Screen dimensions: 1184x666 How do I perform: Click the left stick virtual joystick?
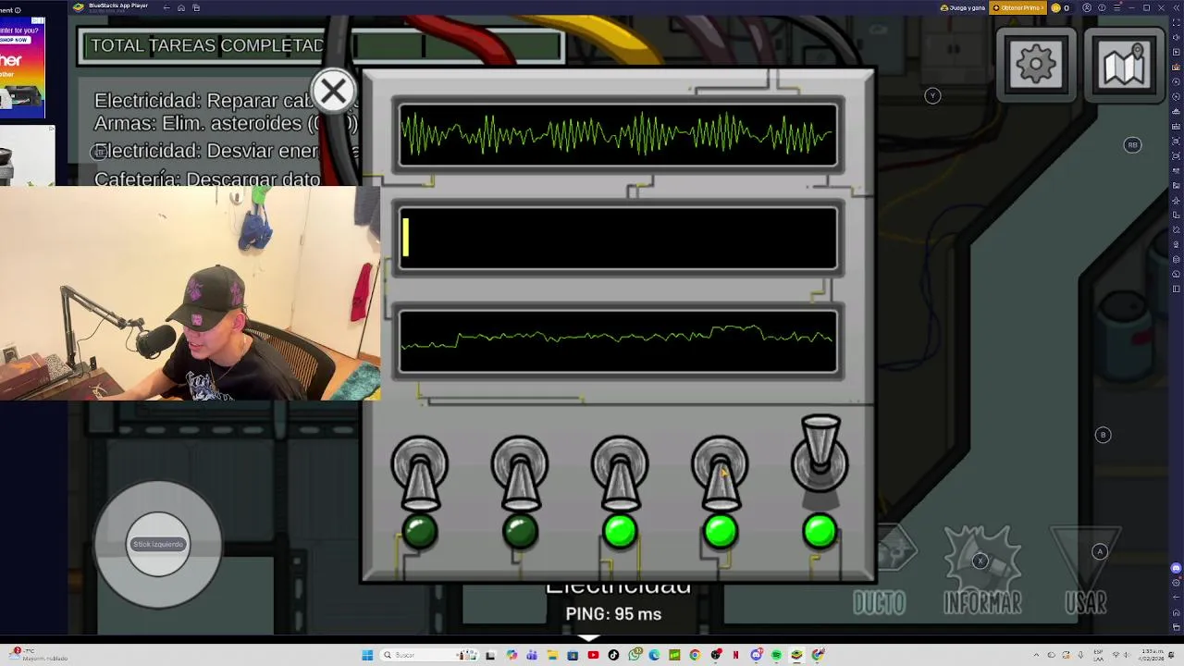click(x=158, y=544)
